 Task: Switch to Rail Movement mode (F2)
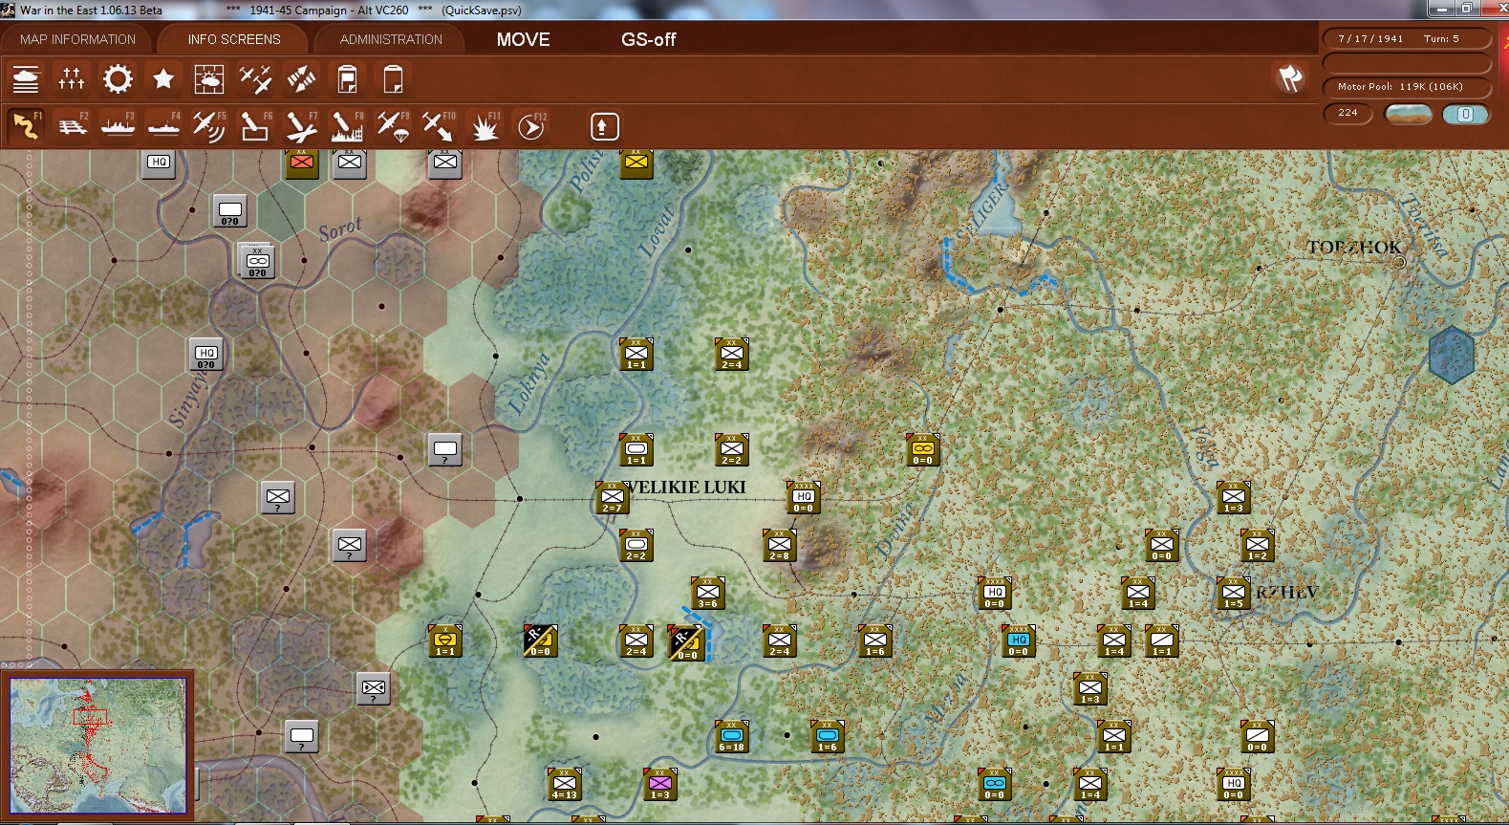tap(72, 126)
